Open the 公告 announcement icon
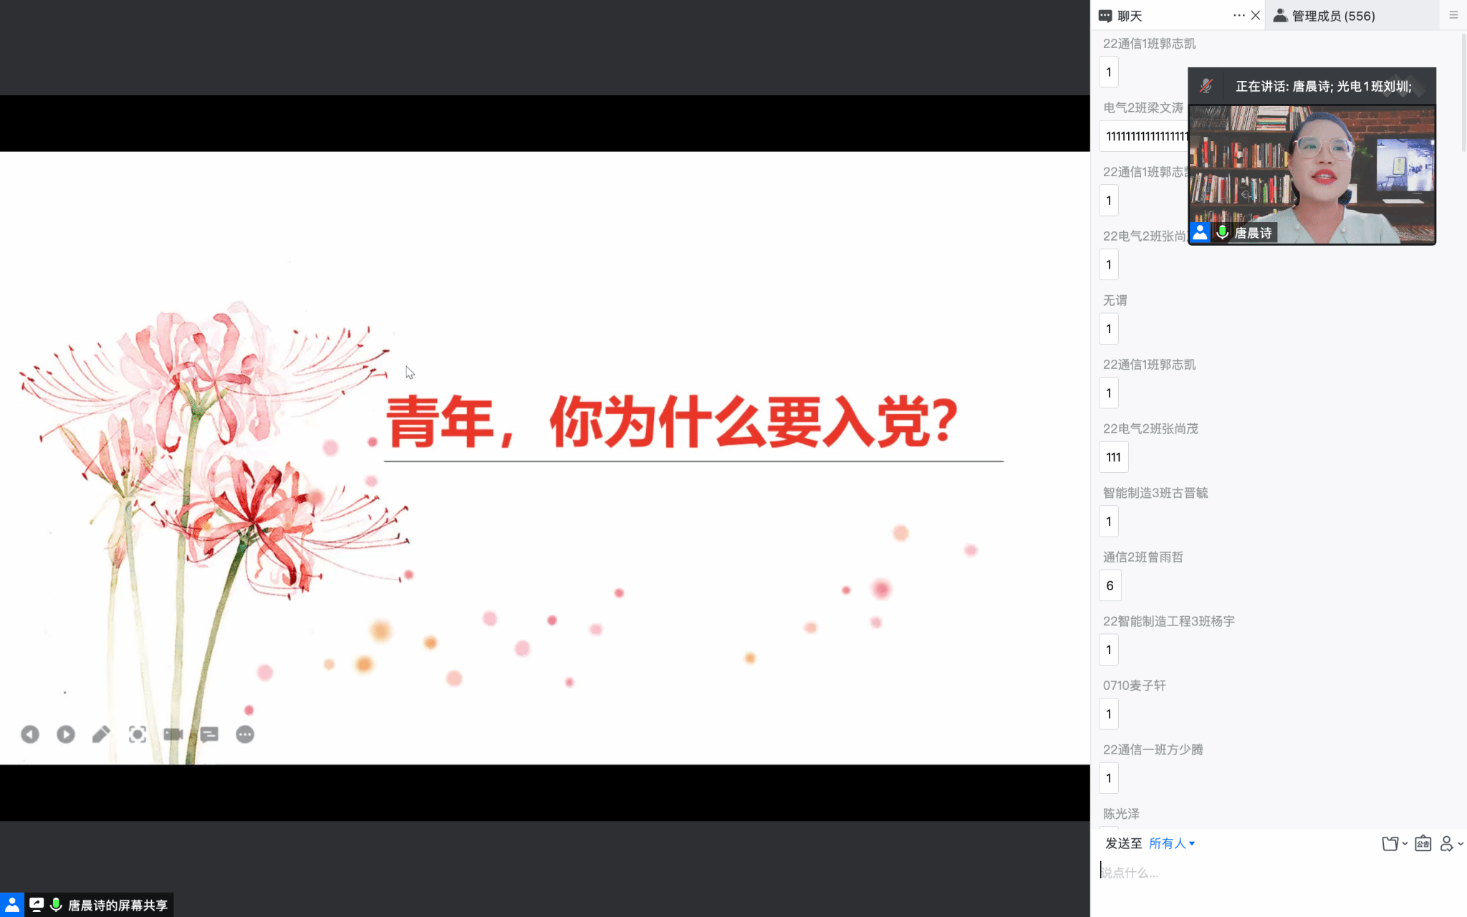The width and height of the screenshot is (1467, 917). pyautogui.click(x=1423, y=843)
